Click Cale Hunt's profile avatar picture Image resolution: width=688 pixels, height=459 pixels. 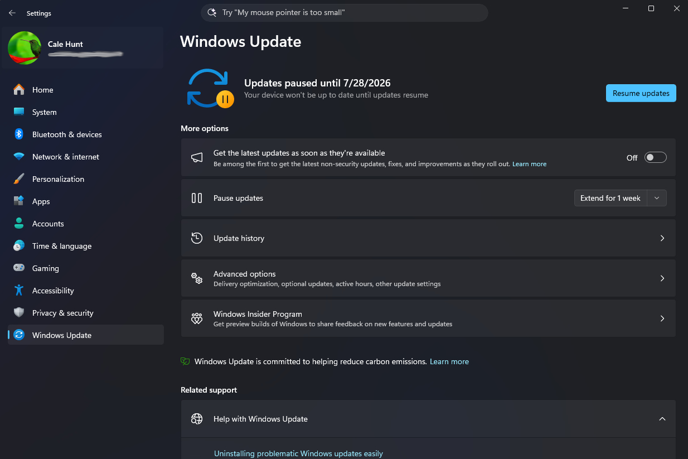coord(25,48)
